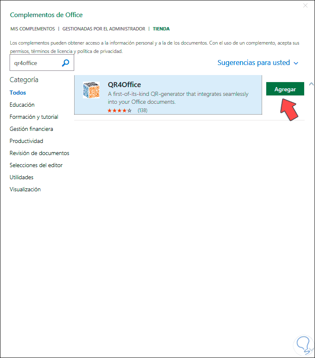The image size is (315, 358).
Task: Open Formación y tutorial category
Action: pyautogui.click(x=34, y=117)
